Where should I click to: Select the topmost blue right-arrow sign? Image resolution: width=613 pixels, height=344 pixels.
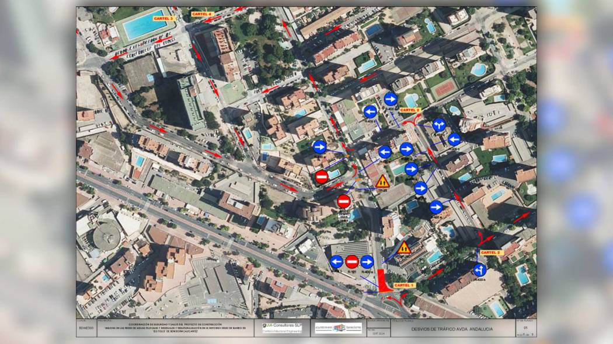(x=391, y=99)
